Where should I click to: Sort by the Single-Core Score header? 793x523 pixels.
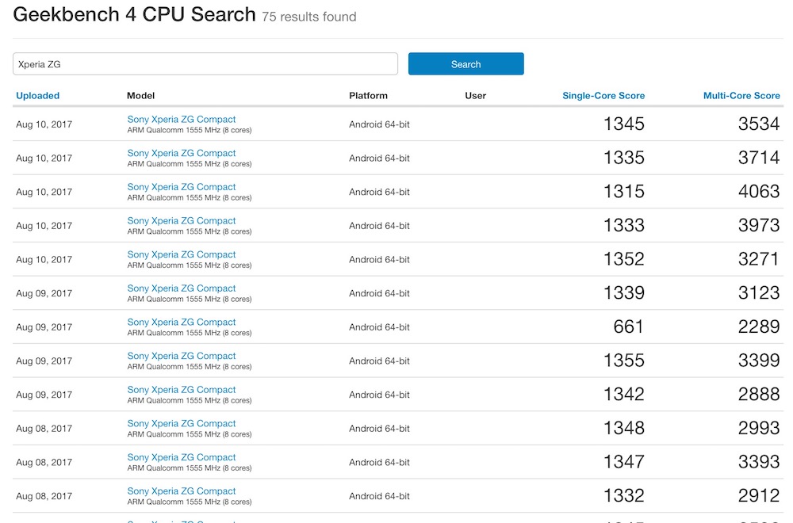[x=603, y=96]
